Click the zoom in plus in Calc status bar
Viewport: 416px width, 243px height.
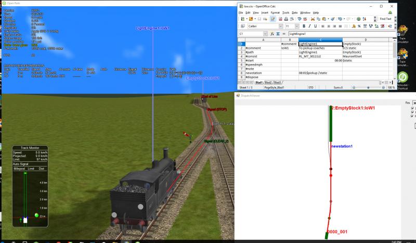click(x=383, y=87)
